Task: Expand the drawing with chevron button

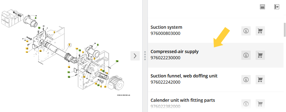Action: [x=135, y=56]
